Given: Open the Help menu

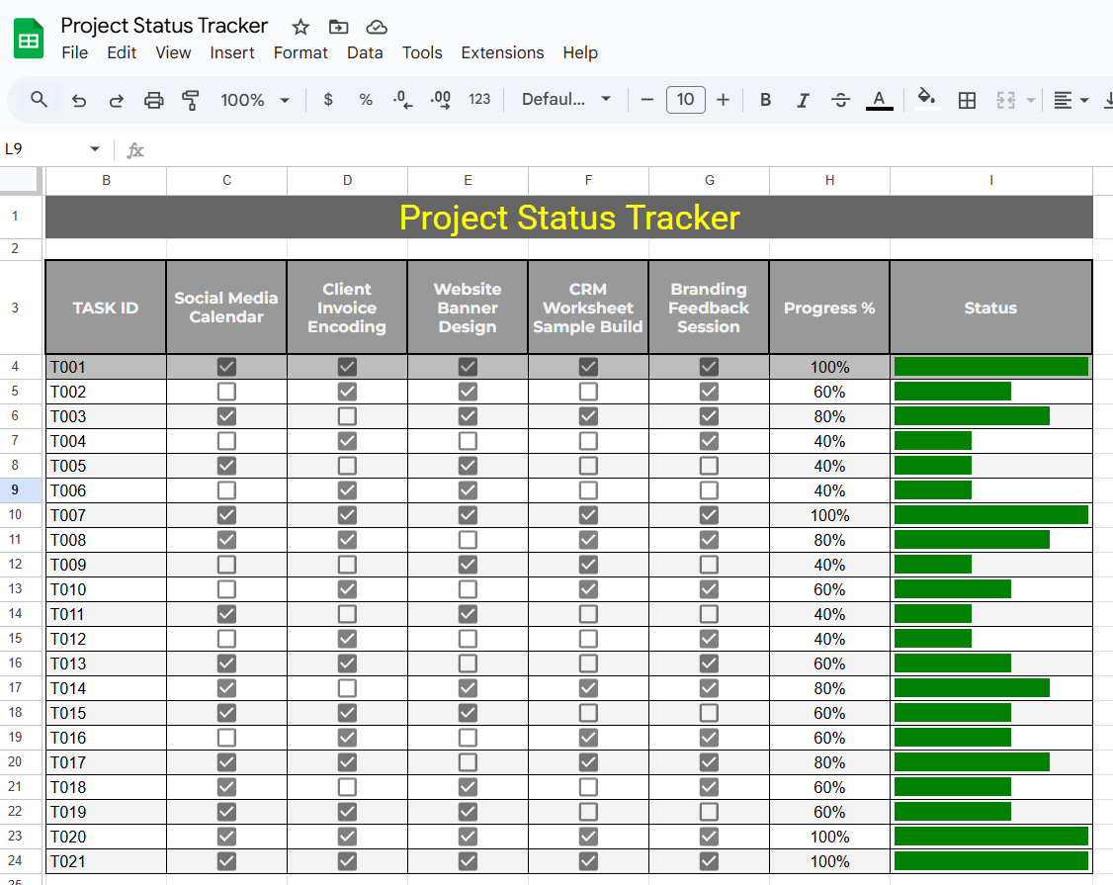Looking at the screenshot, I should coord(580,53).
